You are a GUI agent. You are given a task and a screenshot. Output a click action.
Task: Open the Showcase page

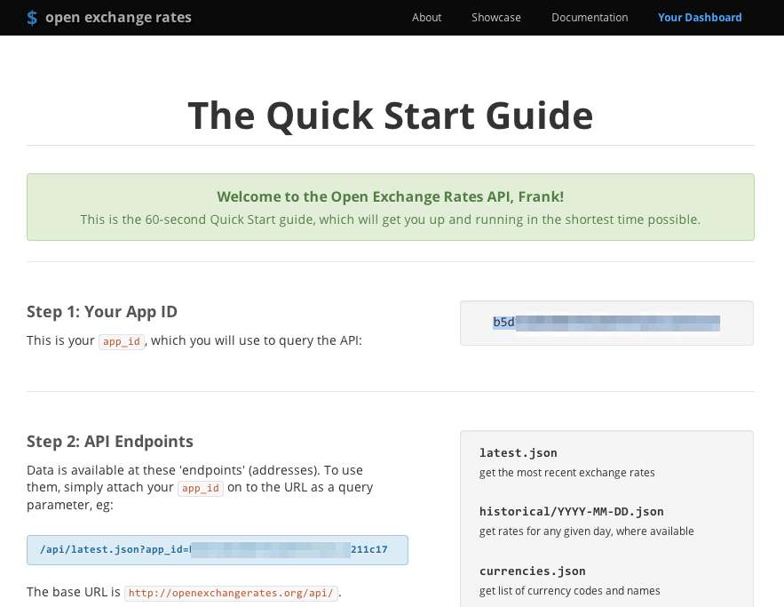(496, 18)
